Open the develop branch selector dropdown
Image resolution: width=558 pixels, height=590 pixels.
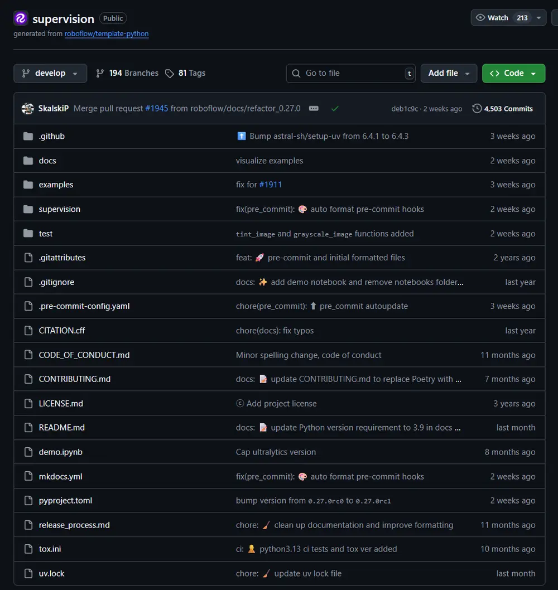[x=50, y=73]
